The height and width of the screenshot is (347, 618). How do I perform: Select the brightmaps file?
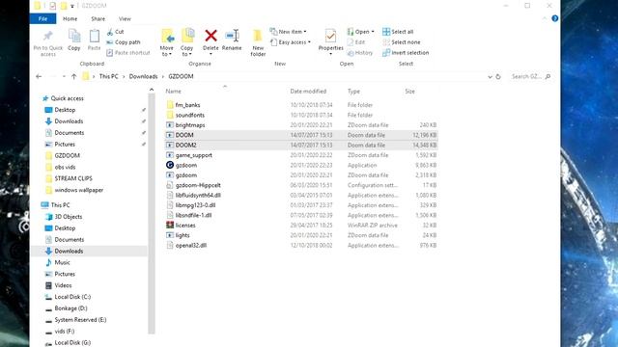pos(301,125)
